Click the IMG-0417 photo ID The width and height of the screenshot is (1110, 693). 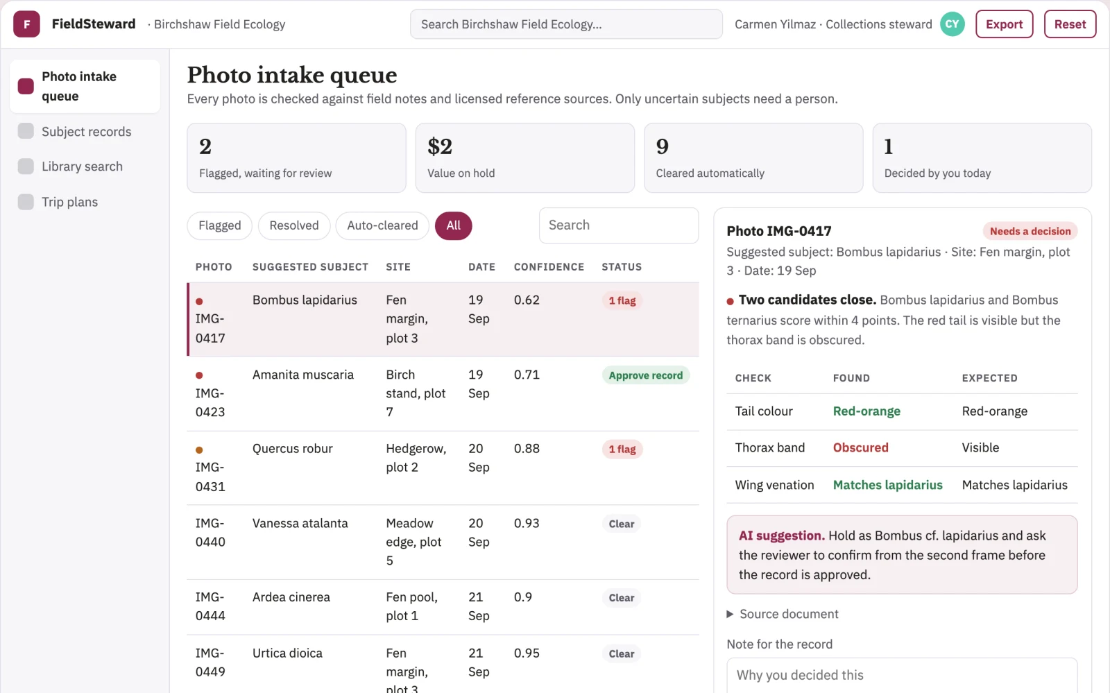(x=210, y=328)
